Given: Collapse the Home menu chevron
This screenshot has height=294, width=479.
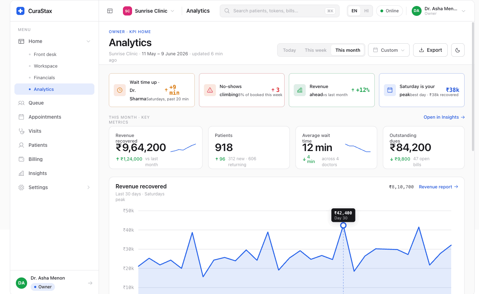Looking at the screenshot, I should 88,41.
